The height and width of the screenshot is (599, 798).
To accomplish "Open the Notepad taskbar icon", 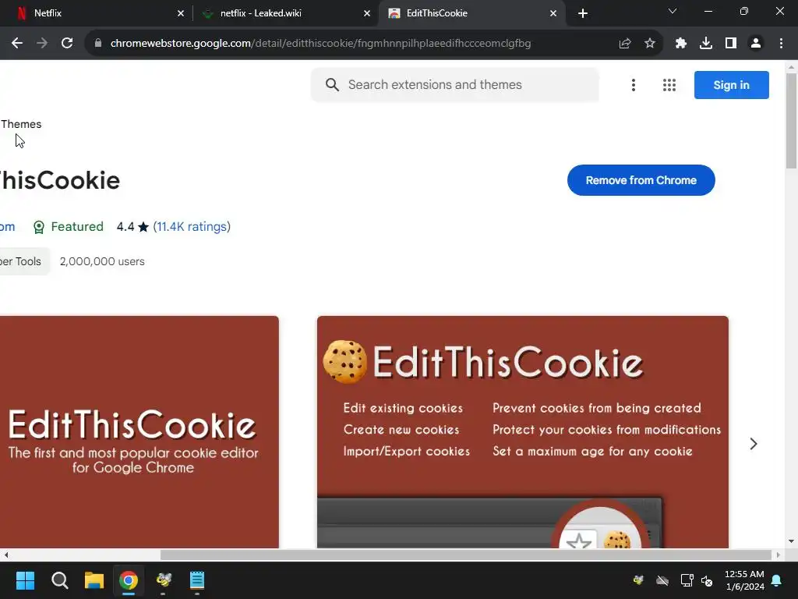I will tap(197, 580).
